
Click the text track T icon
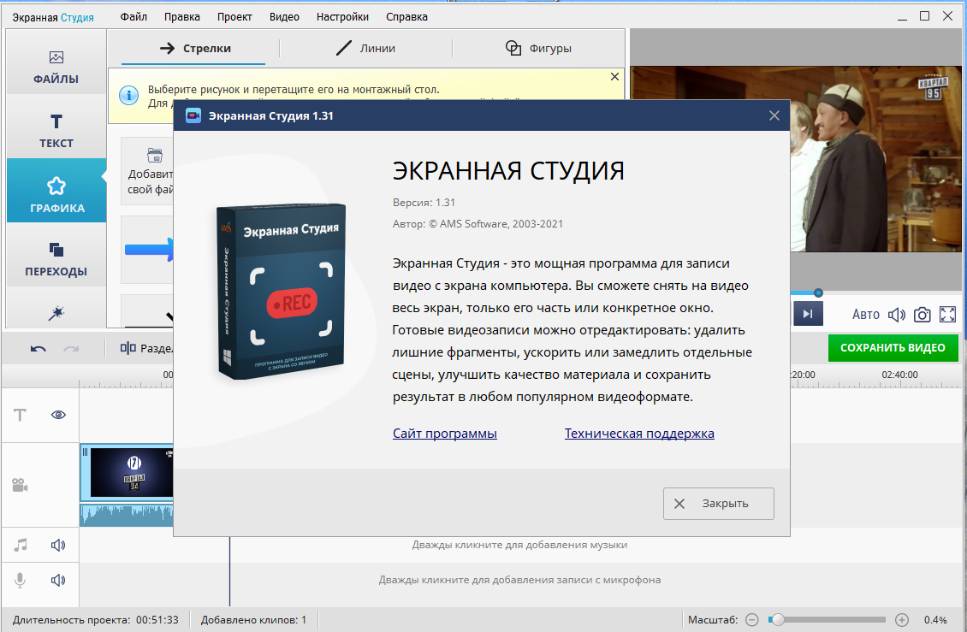click(20, 415)
